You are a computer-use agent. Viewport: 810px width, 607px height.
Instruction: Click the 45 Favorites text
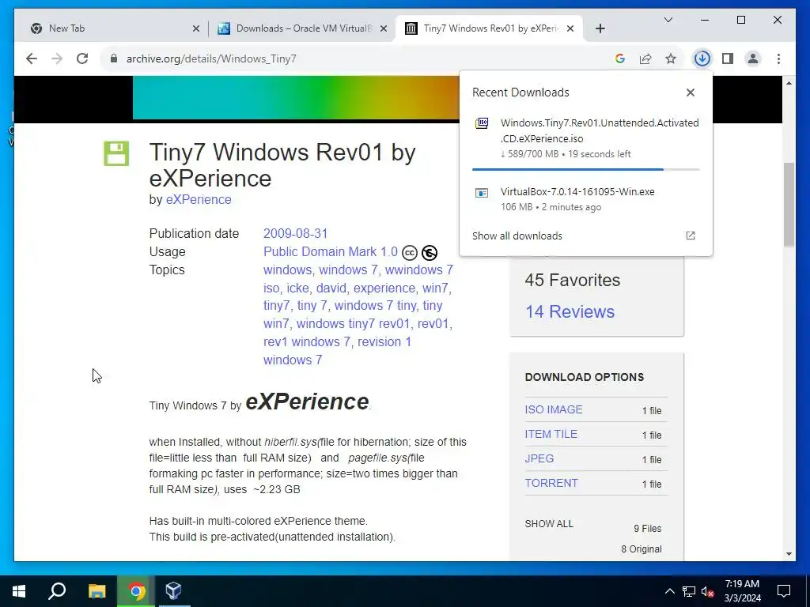(573, 281)
